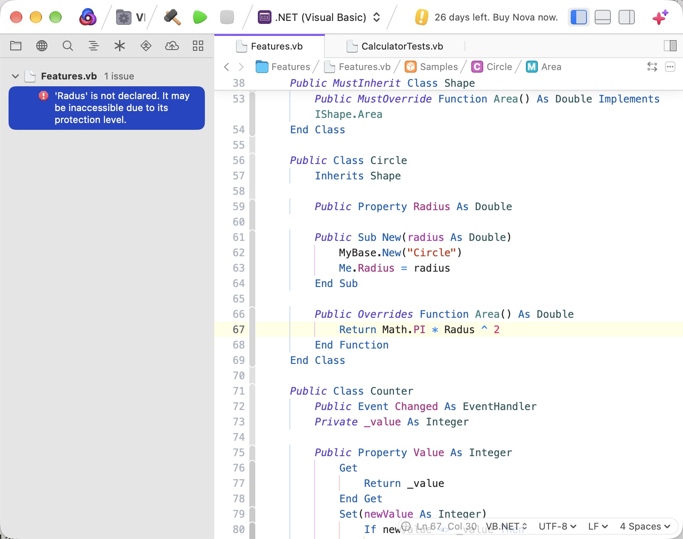
Task: Open .NET (Visual Basic) task selector
Action: 319,18
